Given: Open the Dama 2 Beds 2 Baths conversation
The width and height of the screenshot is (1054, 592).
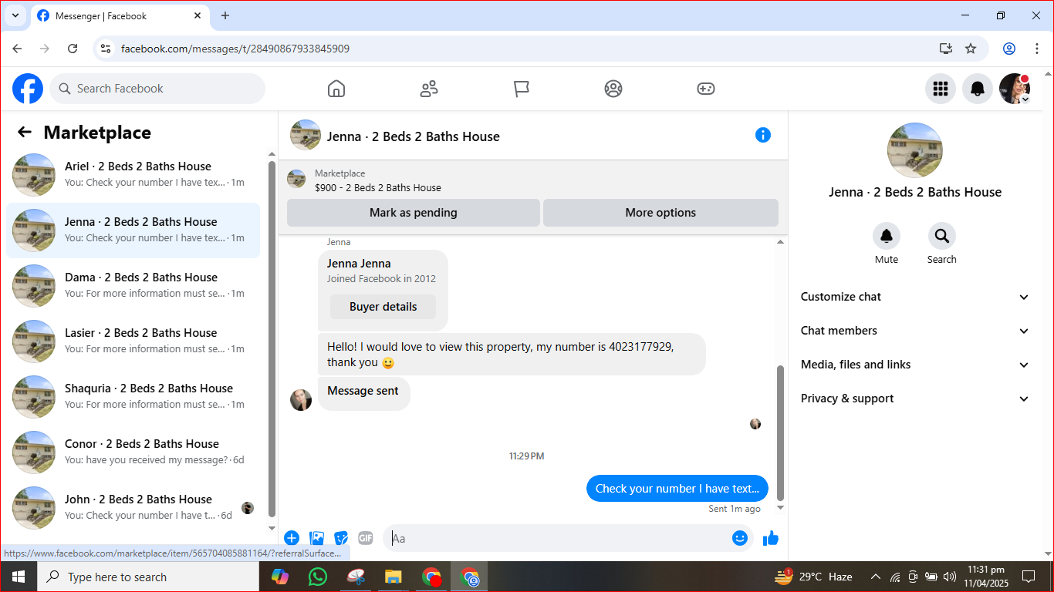Looking at the screenshot, I should coord(133,285).
